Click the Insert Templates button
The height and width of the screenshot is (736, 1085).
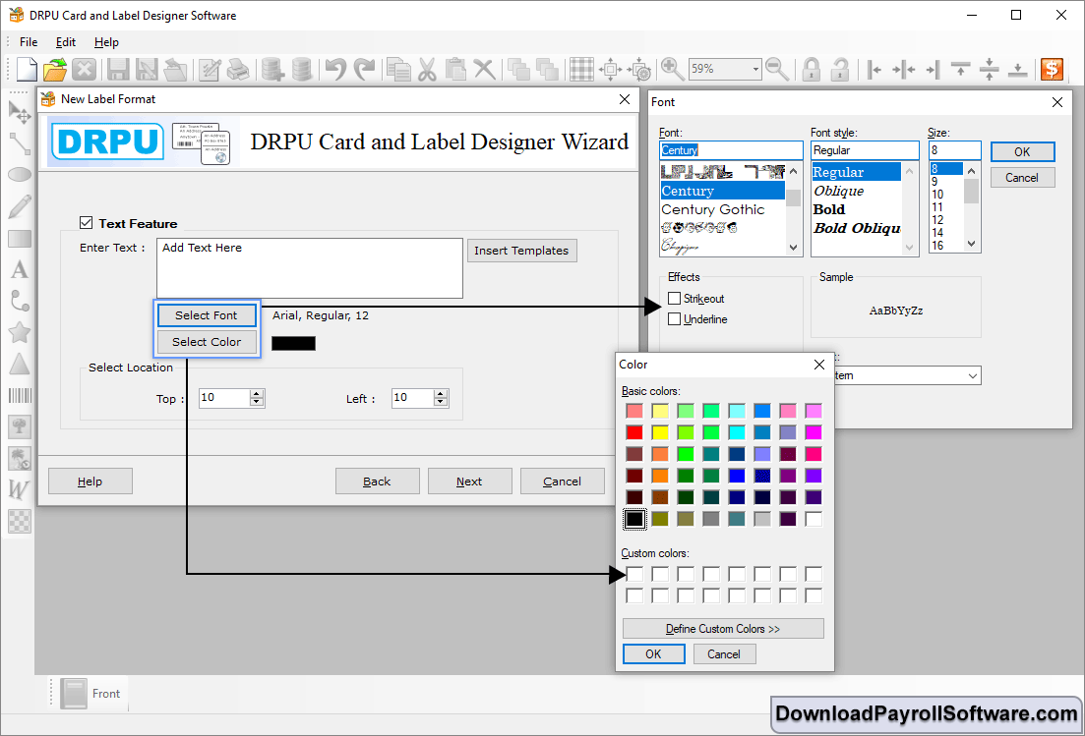(x=521, y=251)
